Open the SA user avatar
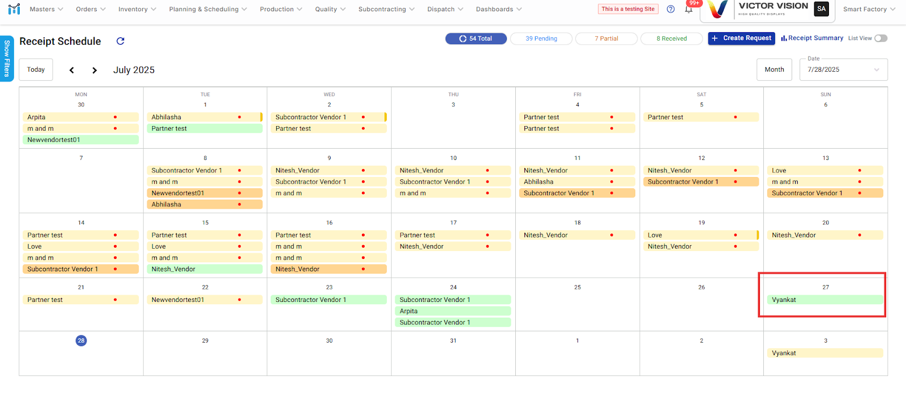 point(821,9)
